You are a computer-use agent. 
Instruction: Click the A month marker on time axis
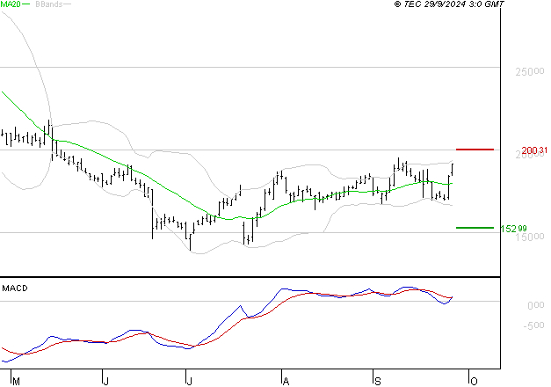coord(286,382)
